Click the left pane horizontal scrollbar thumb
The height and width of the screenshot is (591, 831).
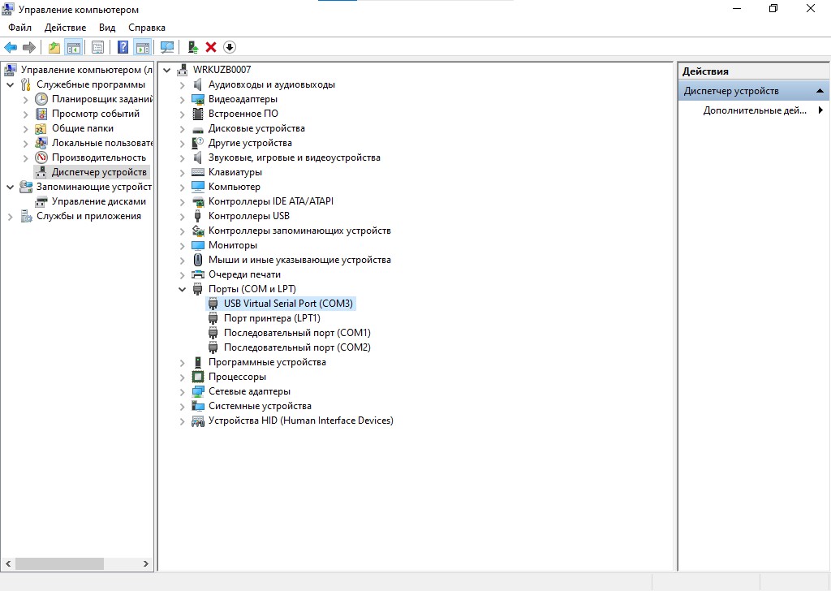pos(59,563)
